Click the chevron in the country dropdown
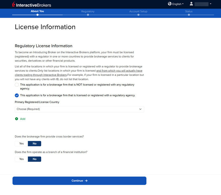221x195 pixels. tap(140, 109)
